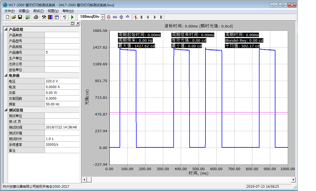Open a file with the folder icon
The width and height of the screenshot is (316, 191).
pos(14,17)
